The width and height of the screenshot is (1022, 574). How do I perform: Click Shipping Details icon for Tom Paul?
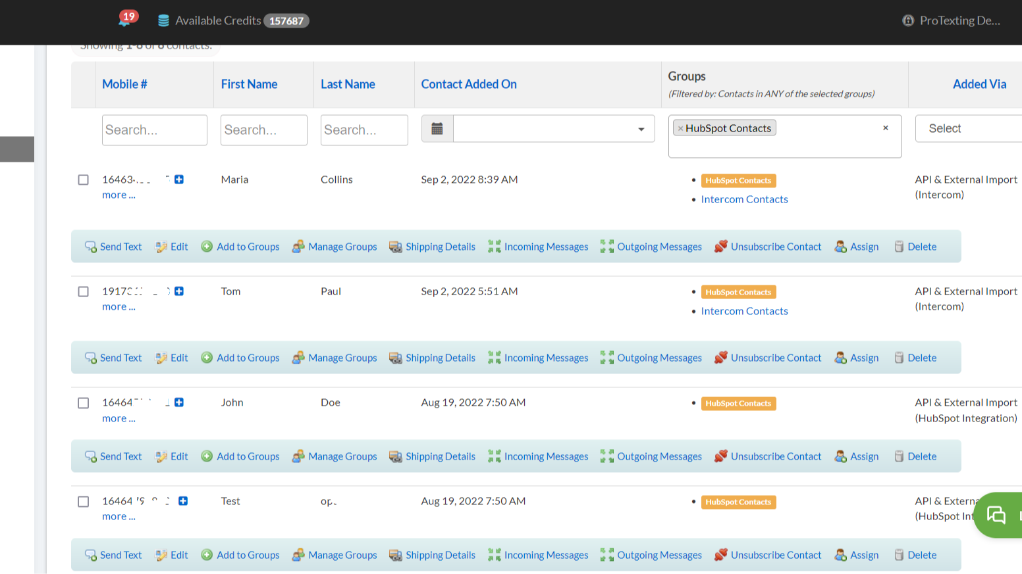pos(396,357)
